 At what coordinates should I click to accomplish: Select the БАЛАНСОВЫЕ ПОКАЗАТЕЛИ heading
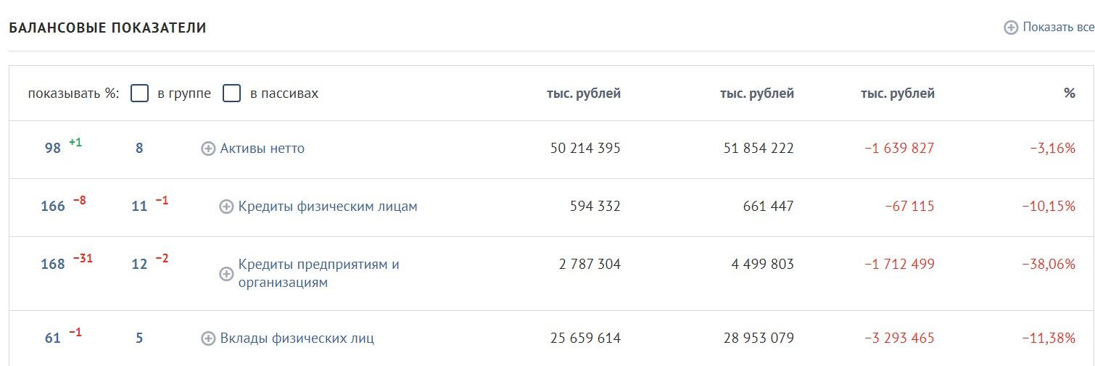[107, 28]
